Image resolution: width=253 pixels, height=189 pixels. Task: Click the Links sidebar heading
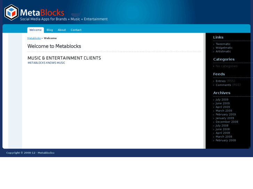[x=218, y=37]
